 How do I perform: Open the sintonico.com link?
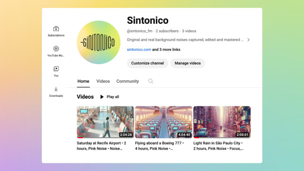coord(139,49)
